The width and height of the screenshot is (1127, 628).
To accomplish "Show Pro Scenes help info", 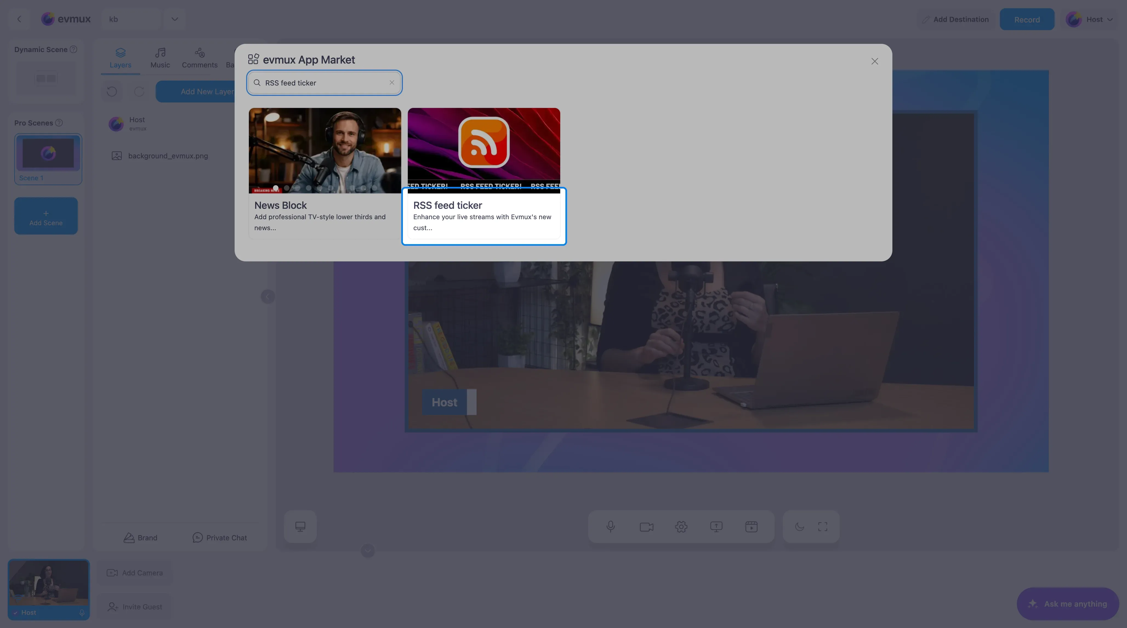I will (x=59, y=123).
